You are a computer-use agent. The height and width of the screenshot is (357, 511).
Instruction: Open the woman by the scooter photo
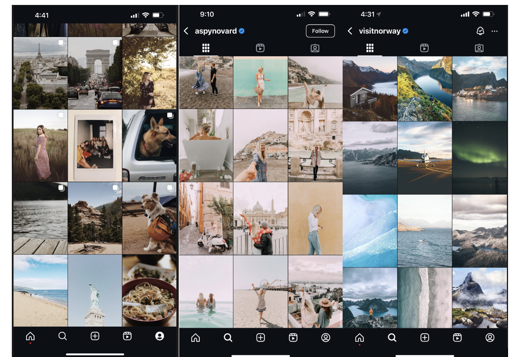[206, 218]
